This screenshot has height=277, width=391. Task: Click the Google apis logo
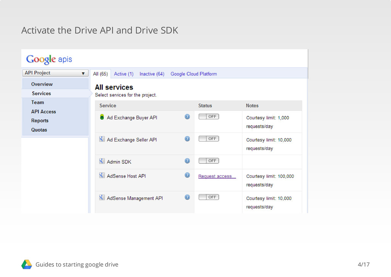coord(49,59)
